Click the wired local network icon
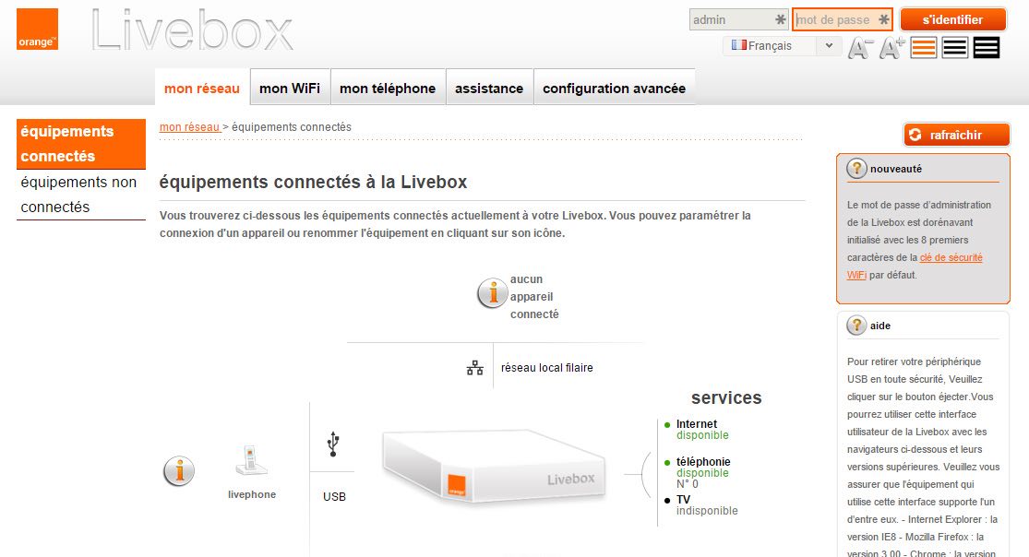Screen dimensions: 1029x557 475,368
